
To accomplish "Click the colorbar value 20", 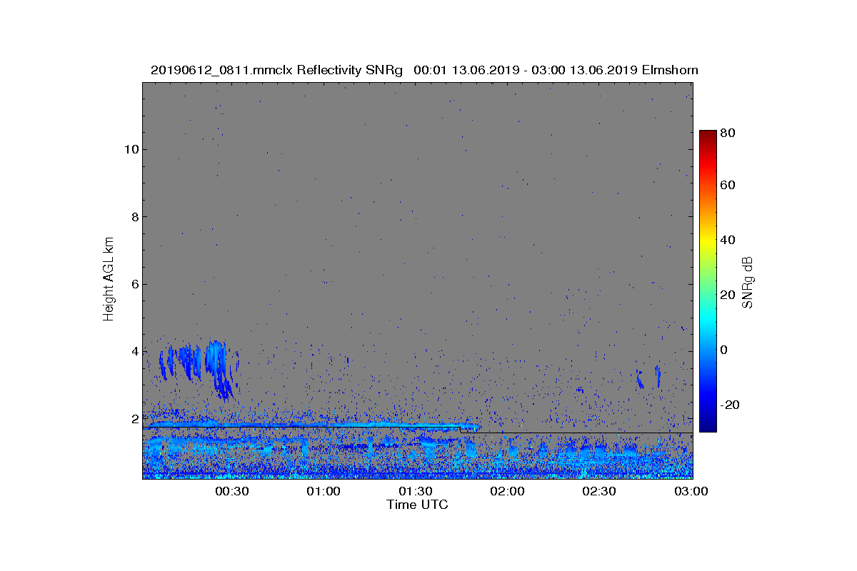I will tap(728, 295).
